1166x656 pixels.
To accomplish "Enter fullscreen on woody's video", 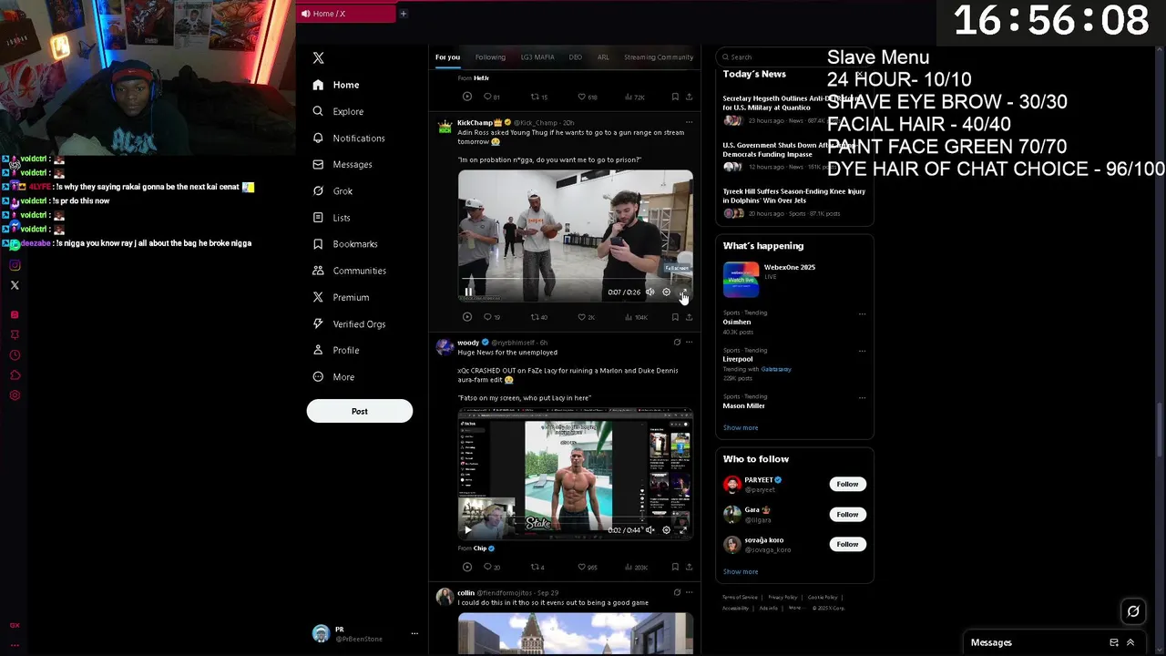I will click(x=683, y=529).
